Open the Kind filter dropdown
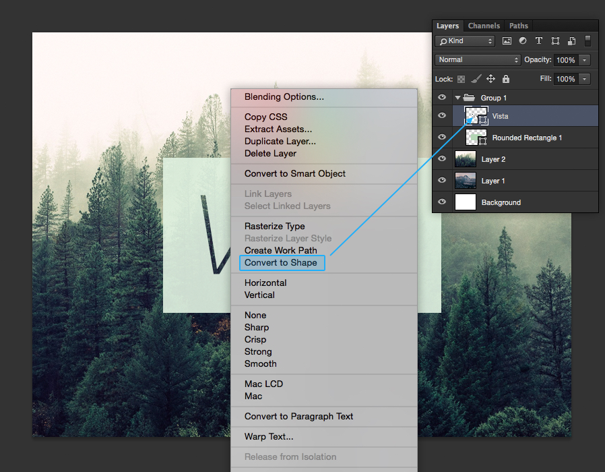Image resolution: width=605 pixels, height=472 pixels. click(465, 40)
